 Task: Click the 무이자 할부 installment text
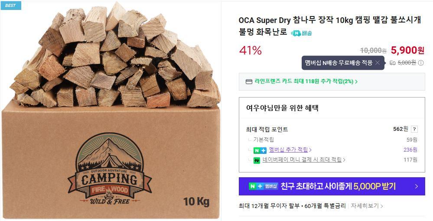282,206
